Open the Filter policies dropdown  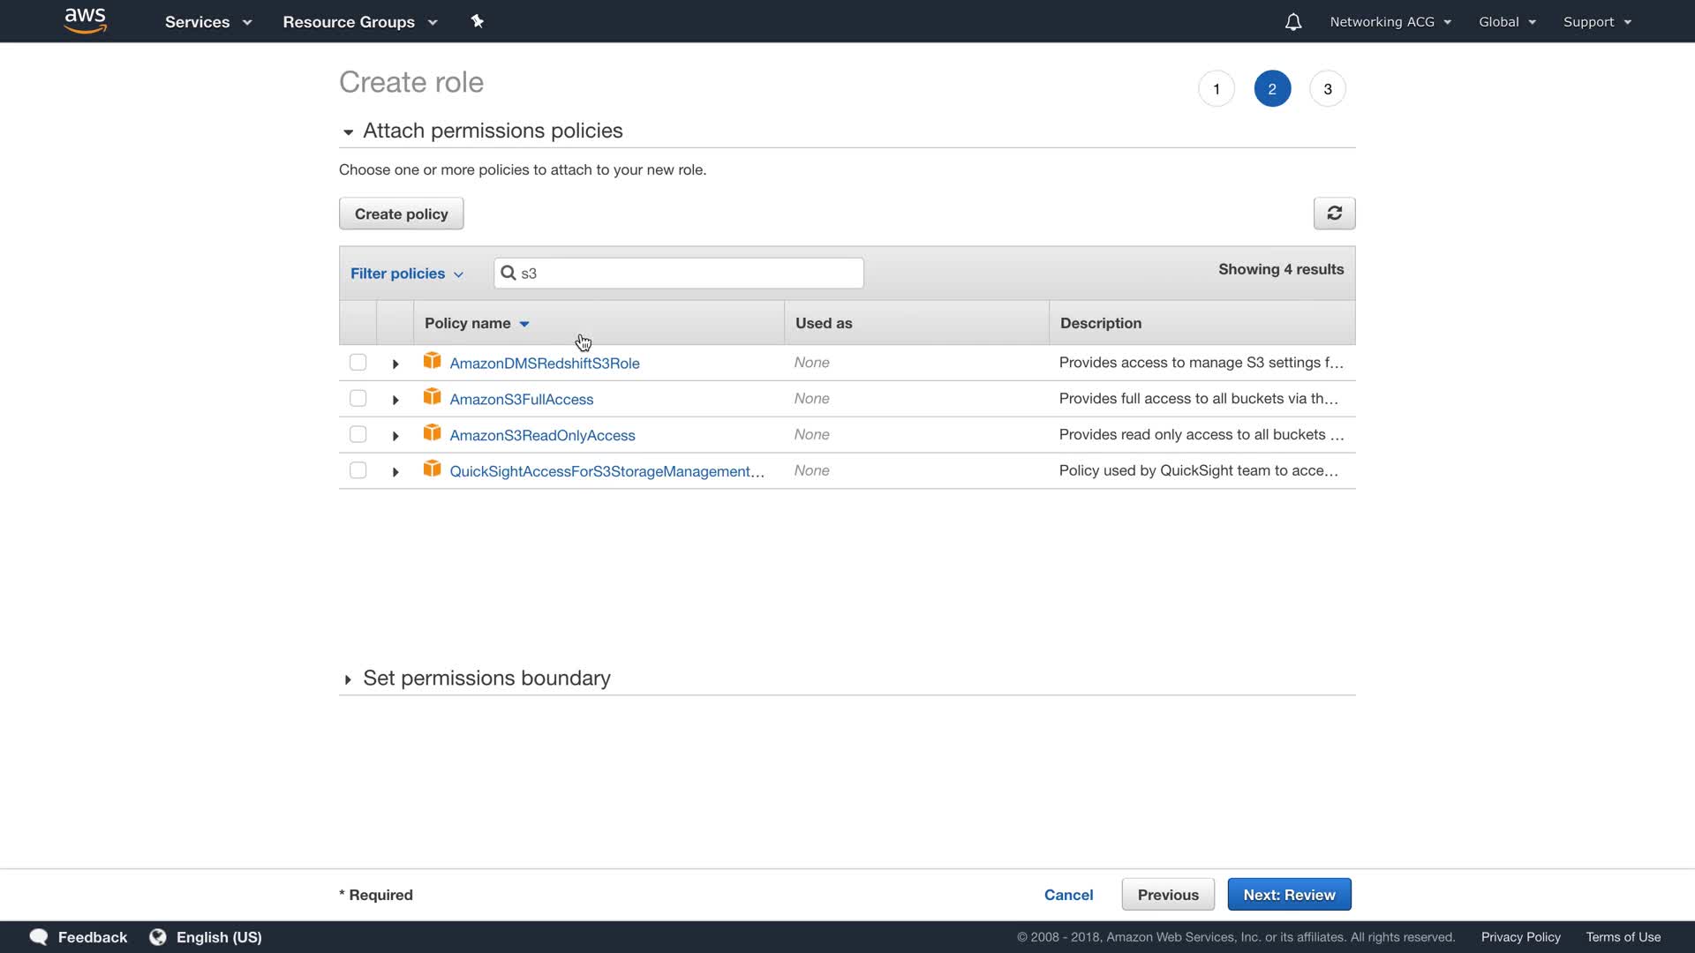tap(407, 274)
